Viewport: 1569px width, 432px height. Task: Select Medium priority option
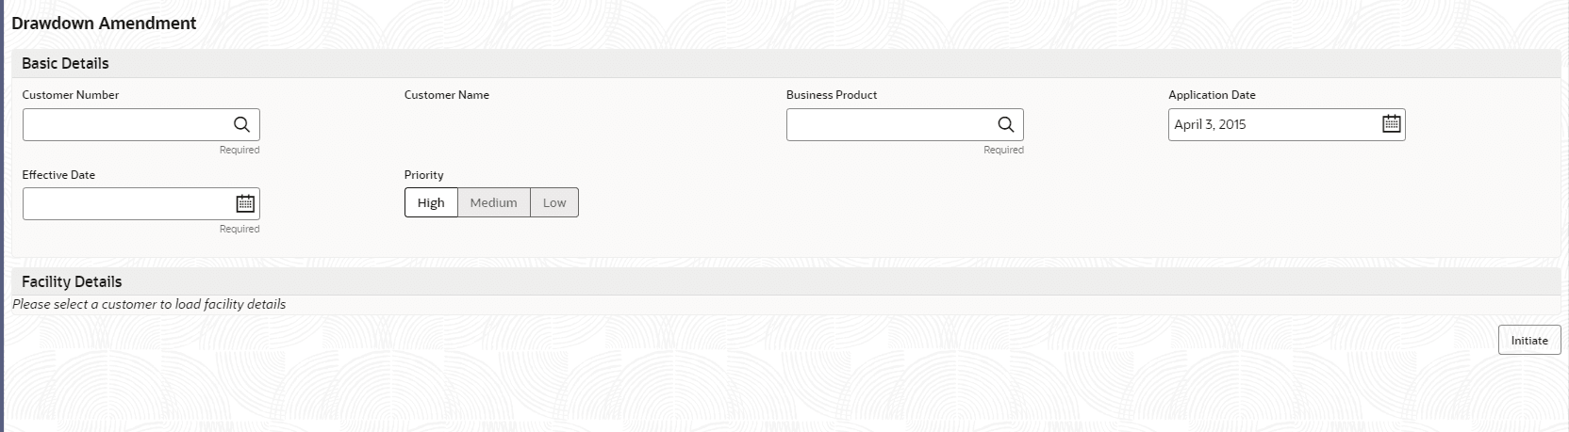pos(493,202)
